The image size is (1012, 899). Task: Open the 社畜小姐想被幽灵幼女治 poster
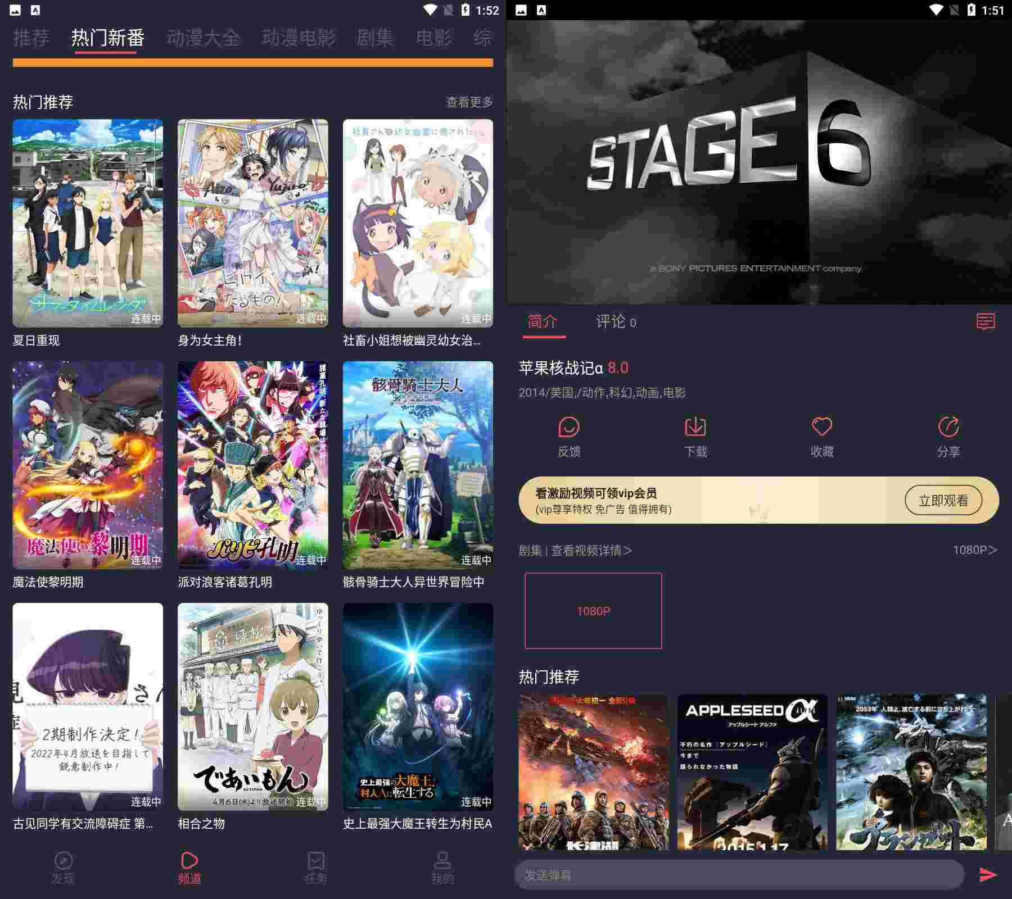(418, 223)
